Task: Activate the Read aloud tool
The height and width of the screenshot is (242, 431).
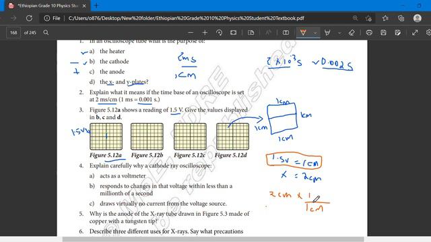Action: pos(268,33)
